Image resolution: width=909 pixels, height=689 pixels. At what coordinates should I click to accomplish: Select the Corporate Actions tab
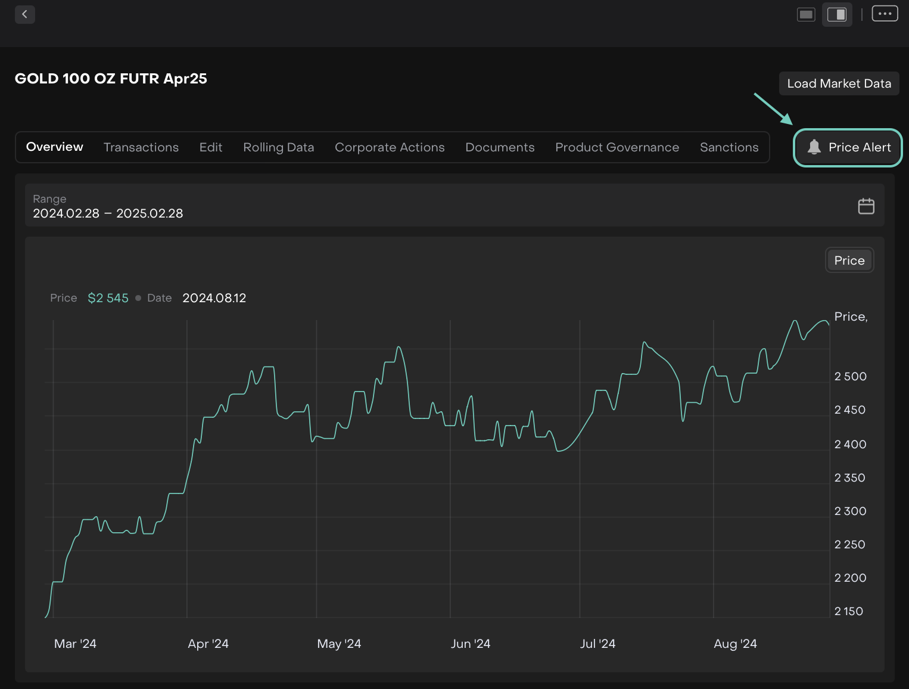coord(390,147)
